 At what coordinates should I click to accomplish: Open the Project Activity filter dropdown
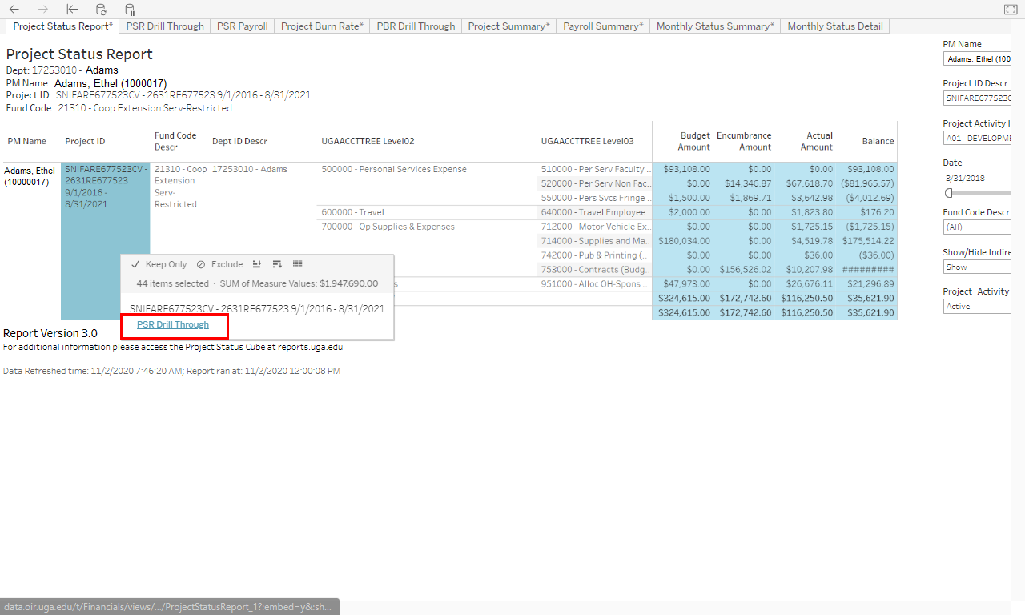[978, 138]
